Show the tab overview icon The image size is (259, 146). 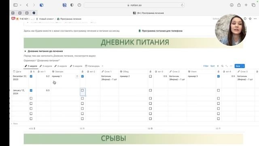pos(253,5)
